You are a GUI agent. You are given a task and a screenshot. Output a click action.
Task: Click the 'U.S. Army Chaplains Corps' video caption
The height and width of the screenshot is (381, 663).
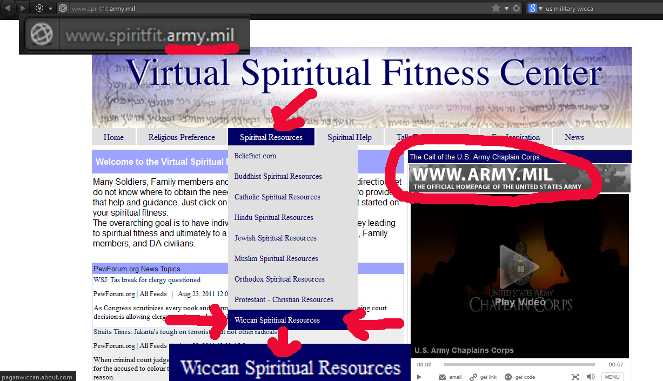point(464,350)
